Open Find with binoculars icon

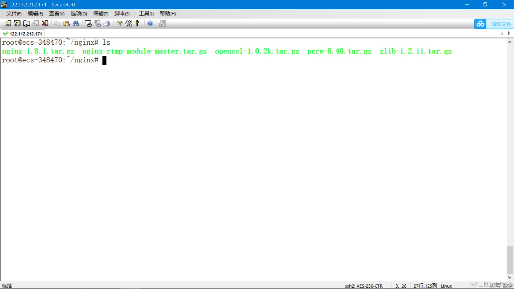click(x=76, y=24)
